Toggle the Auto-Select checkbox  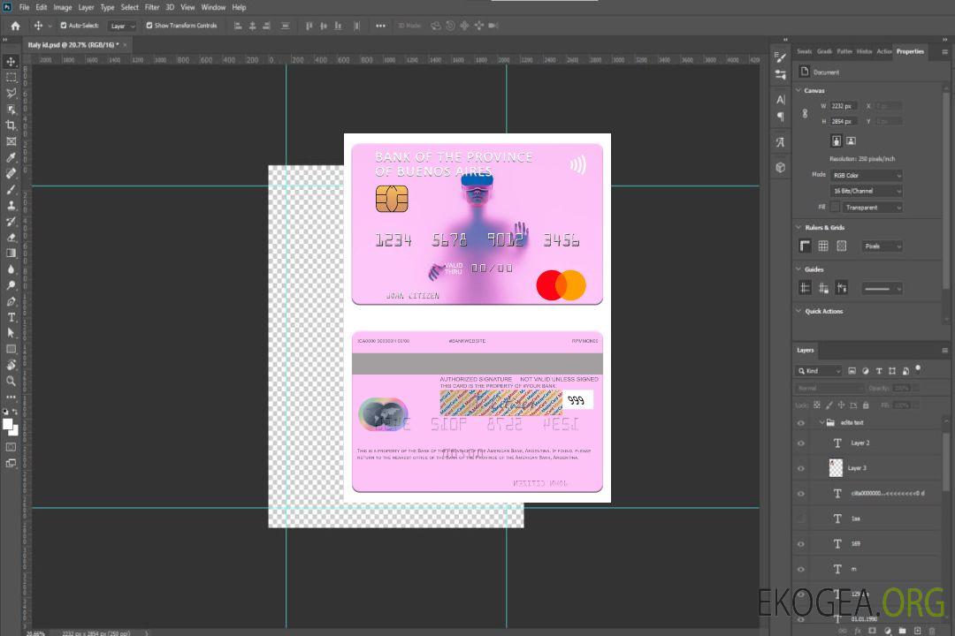click(x=64, y=26)
